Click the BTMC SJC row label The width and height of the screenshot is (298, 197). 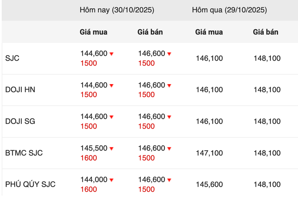(24, 153)
